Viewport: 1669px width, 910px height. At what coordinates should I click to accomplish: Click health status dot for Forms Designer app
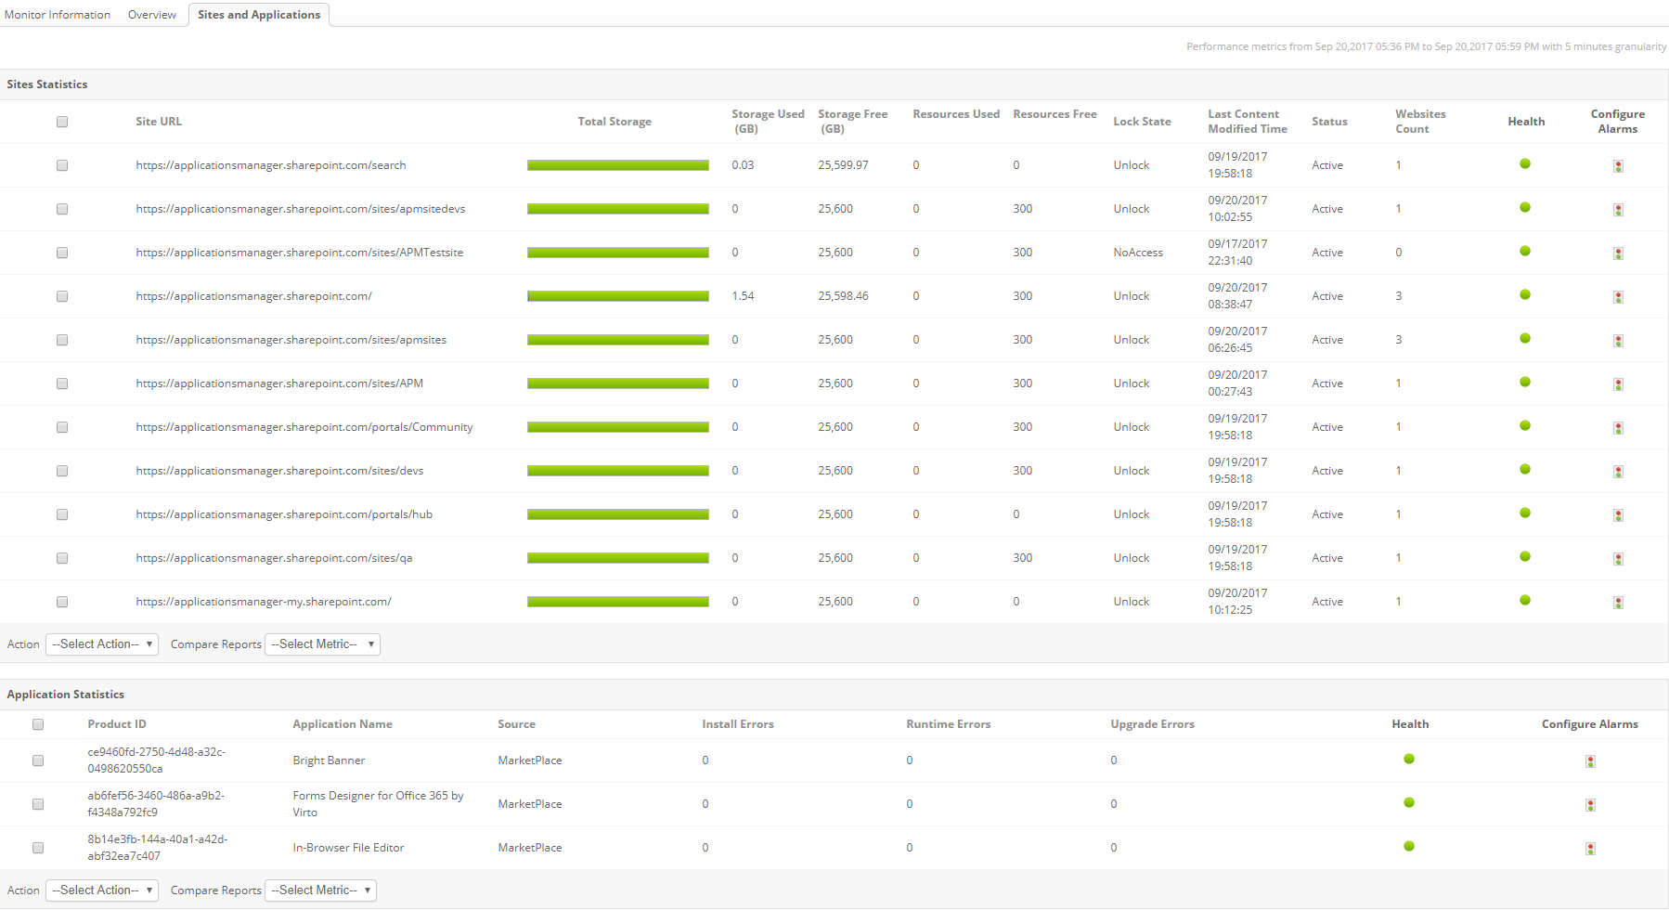point(1409,802)
